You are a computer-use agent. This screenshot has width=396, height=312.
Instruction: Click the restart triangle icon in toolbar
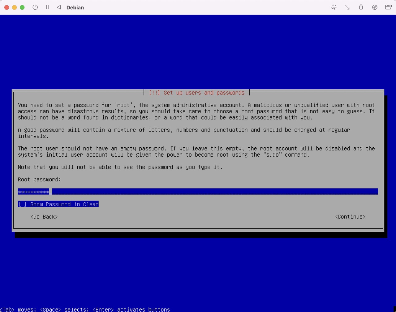pyautogui.click(x=59, y=7)
